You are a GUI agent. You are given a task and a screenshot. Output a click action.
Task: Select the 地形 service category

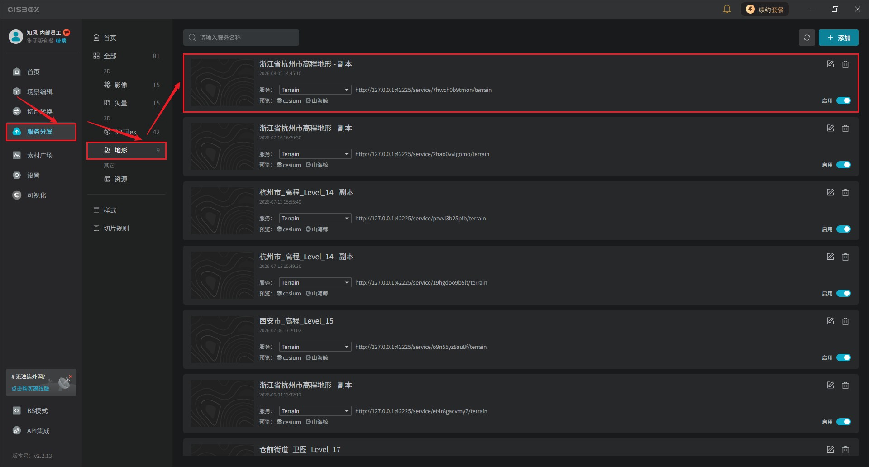(x=126, y=150)
